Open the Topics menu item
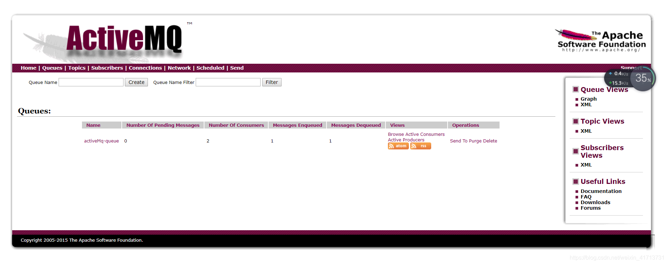 click(x=77, y=68)
